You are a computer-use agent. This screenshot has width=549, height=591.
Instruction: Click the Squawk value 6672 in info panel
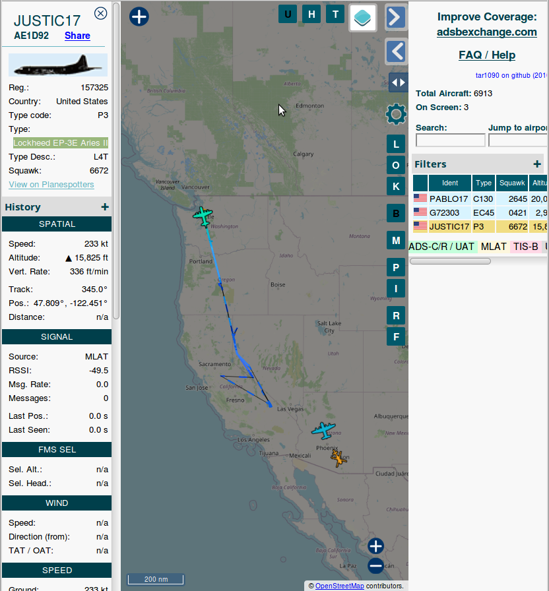(99, 171)
